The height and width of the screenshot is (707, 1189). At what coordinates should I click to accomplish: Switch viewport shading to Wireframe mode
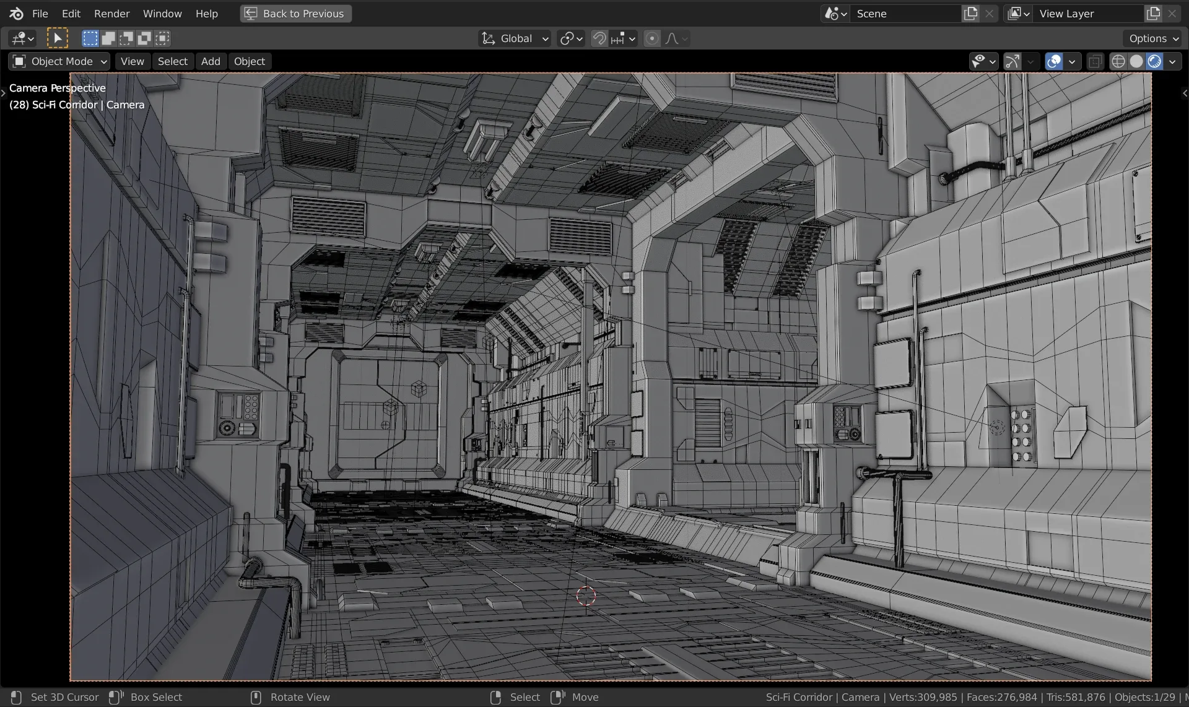point(1119,61)
